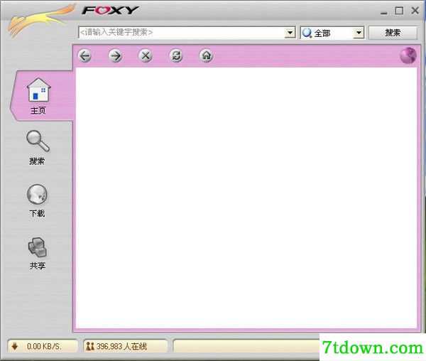The image size is (426, 361).
Task: Click the Foxy fox logo
Action: tap(40, 19)
